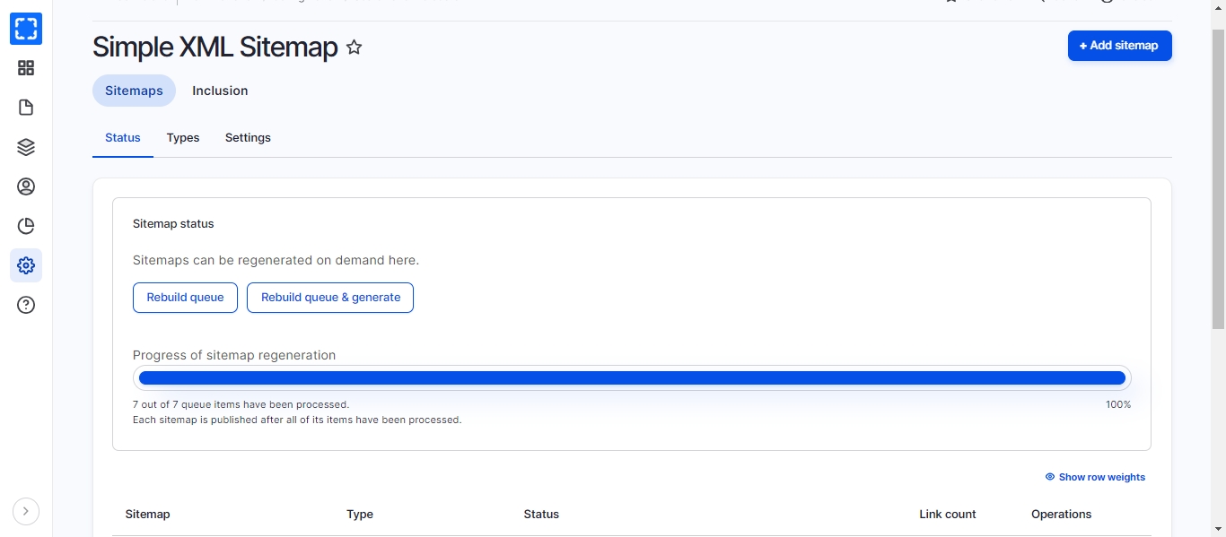1226x537 pixels.
Task: Toggle Show row weights
Action: pos(1095,477)
